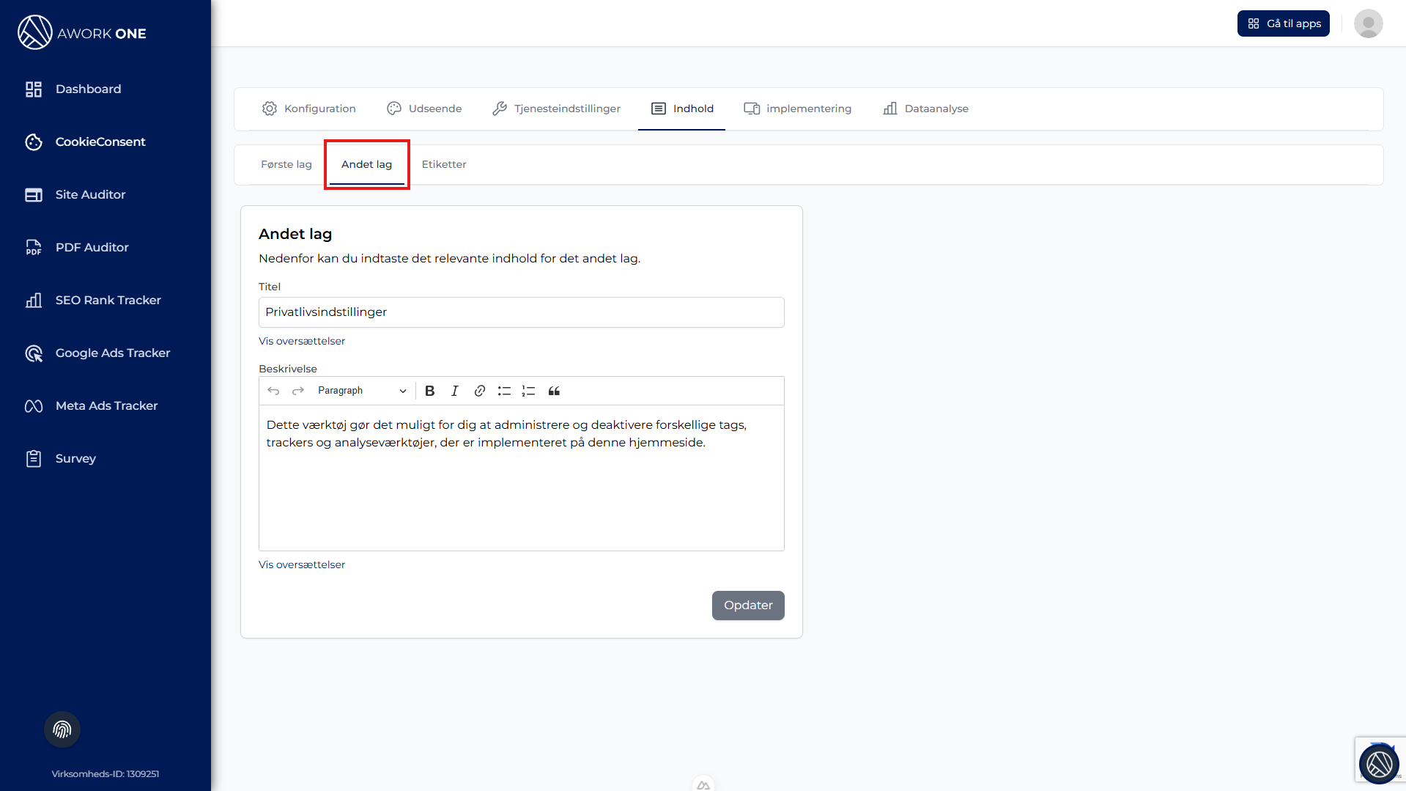Insert a link with the link icon

click(x=480, y=391)
